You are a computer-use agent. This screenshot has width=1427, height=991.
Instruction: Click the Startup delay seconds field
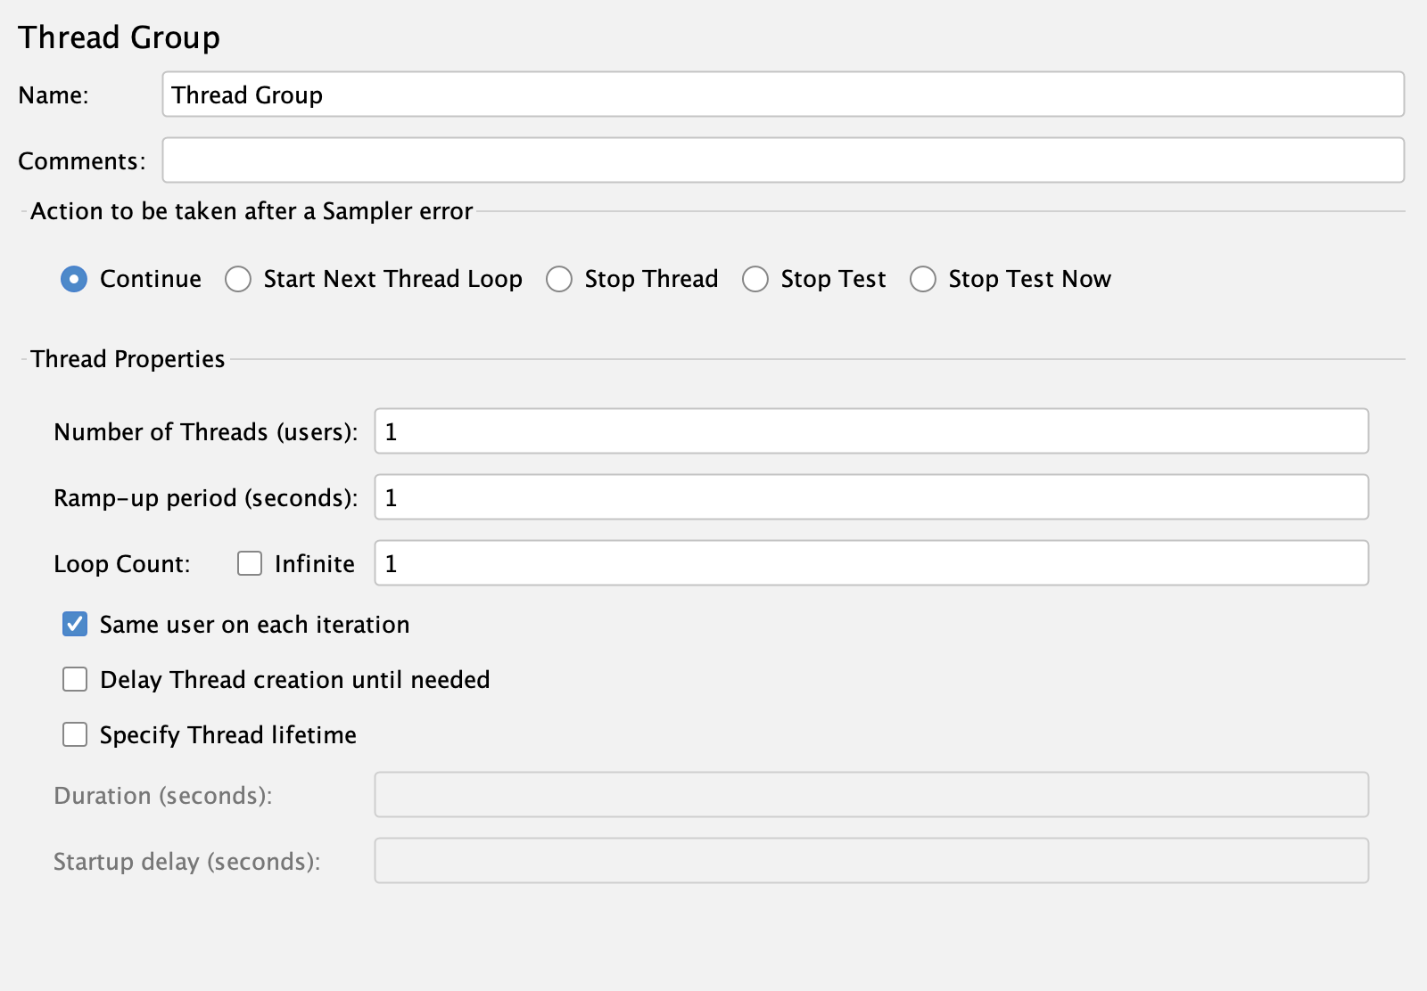(870, 861)
